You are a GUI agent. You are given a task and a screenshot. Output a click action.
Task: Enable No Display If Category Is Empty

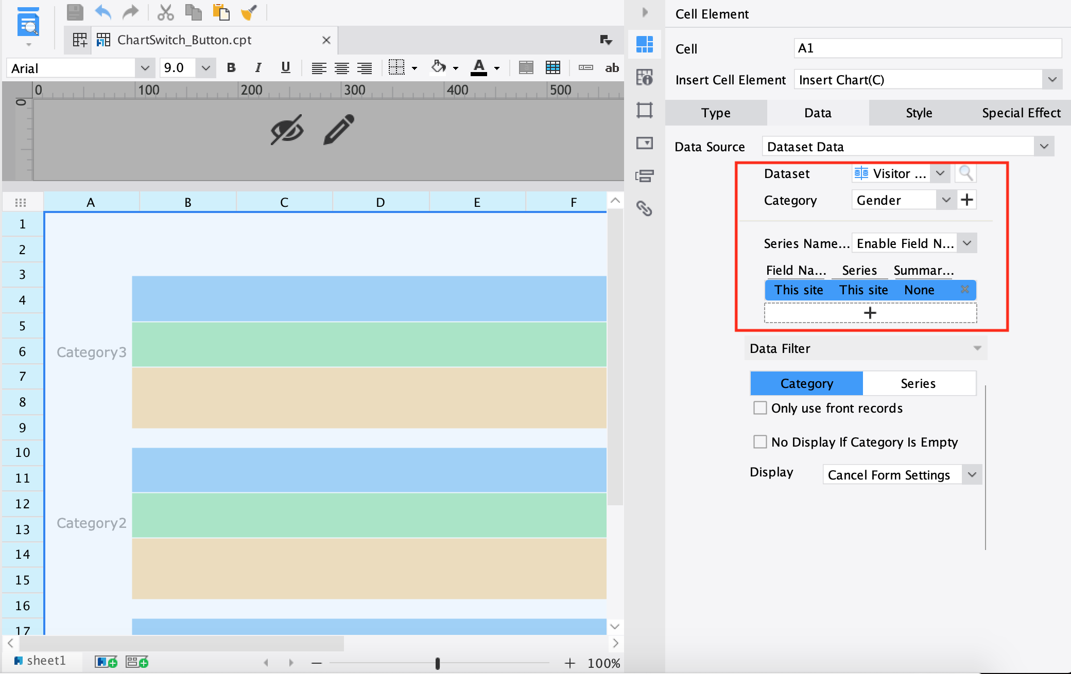point(760,442)
